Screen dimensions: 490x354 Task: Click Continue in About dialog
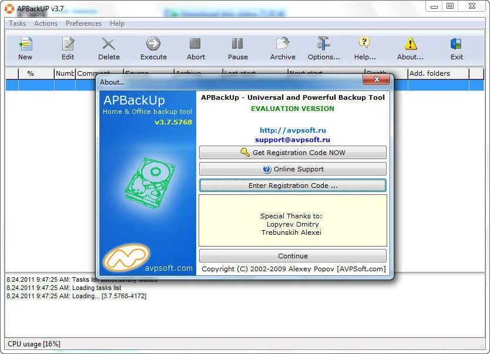293,256
